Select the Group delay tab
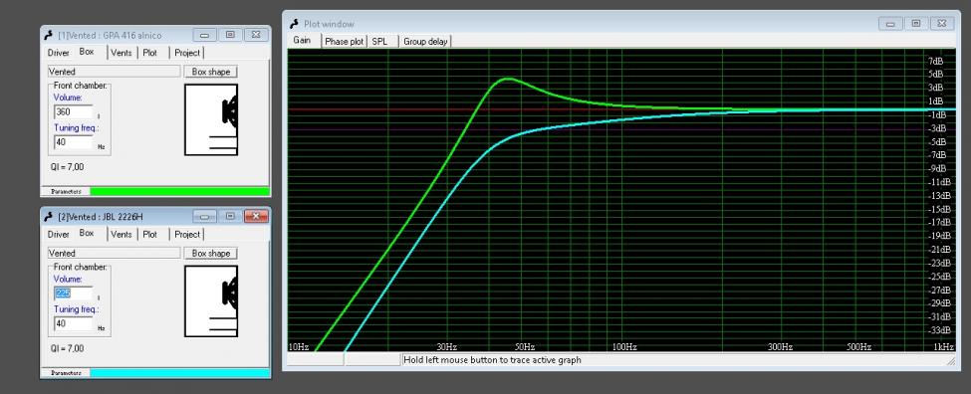The height and width of the screenshot is (394, 971). click(x=425, y=42)
